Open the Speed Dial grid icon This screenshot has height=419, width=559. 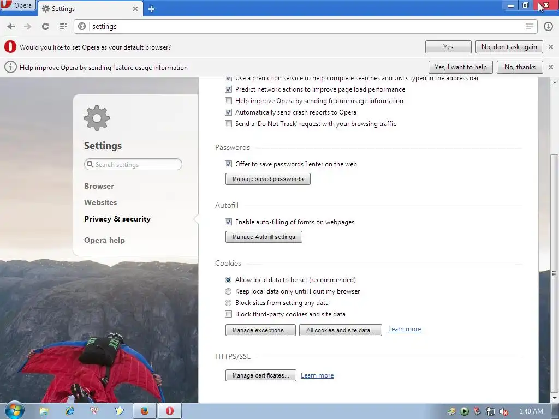point(63,26)
